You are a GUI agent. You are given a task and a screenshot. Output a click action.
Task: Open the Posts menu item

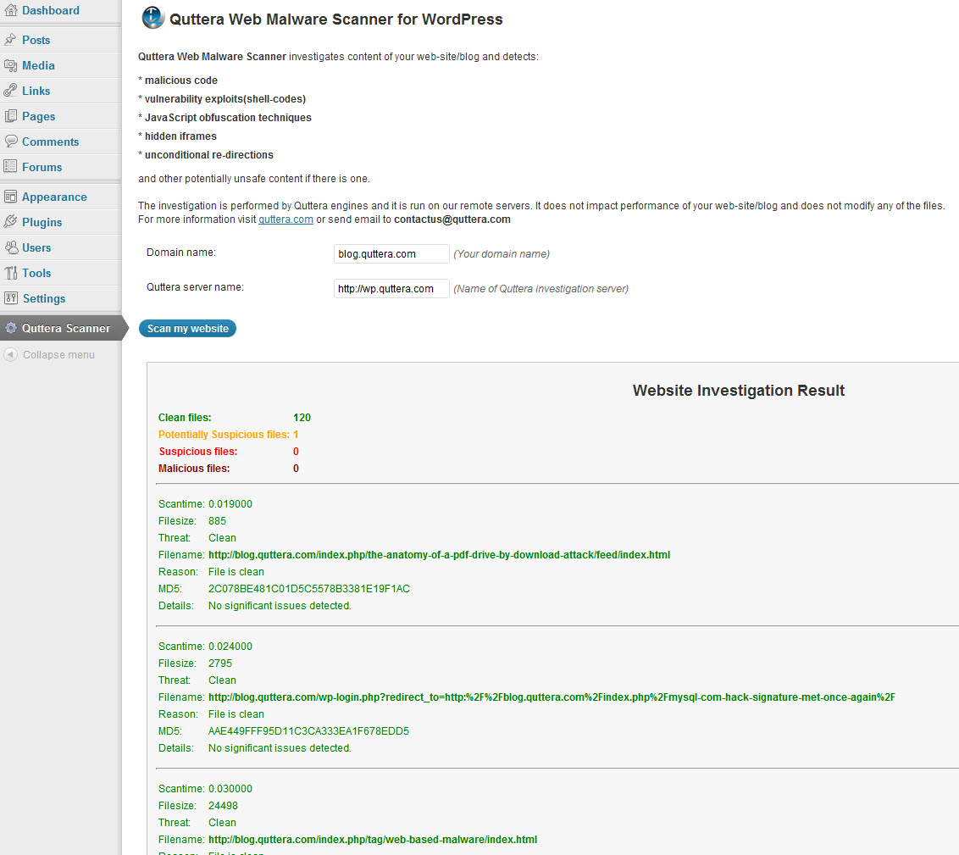pyautogui.click(x=36, y=40)
